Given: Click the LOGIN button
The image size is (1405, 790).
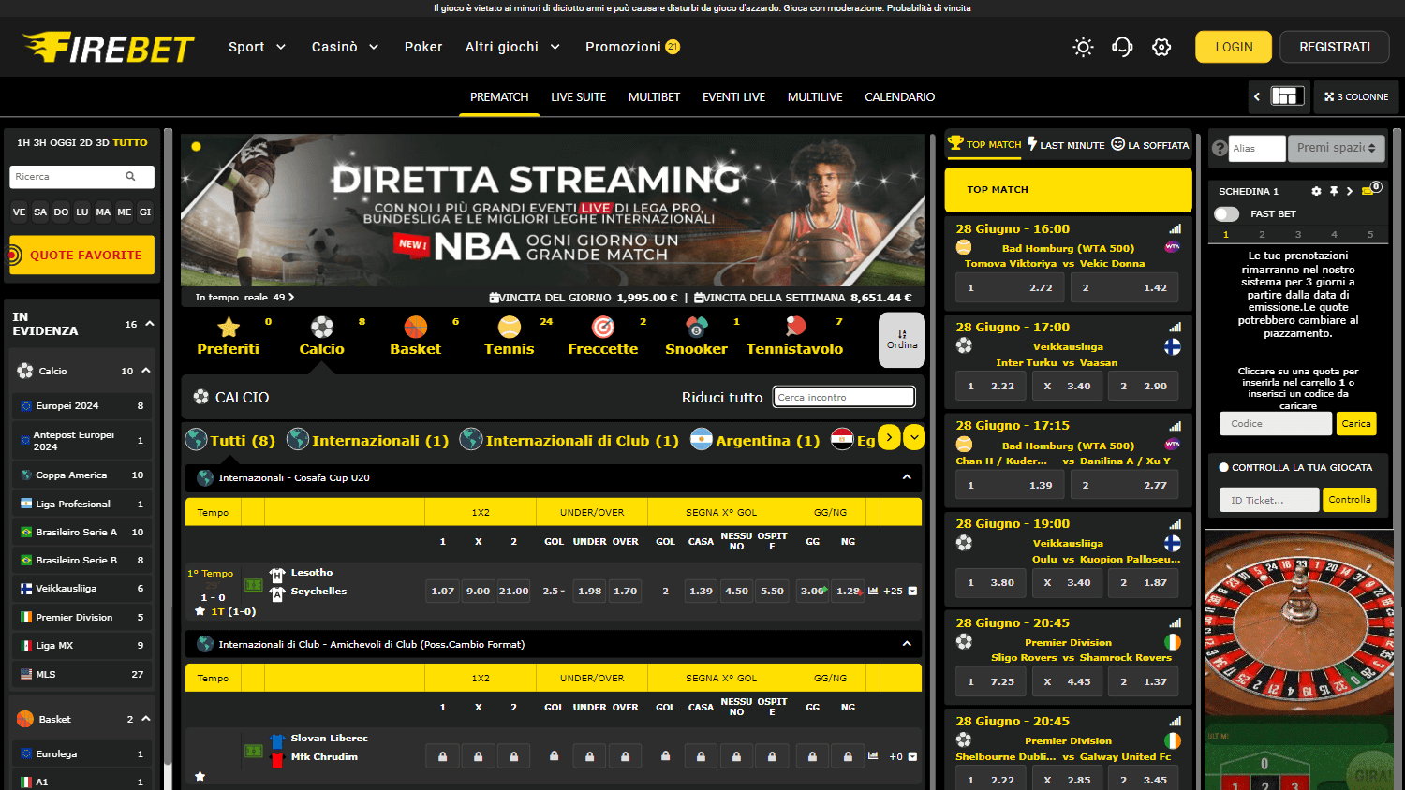Looking at the screenshot, I should click(1234, 47).
